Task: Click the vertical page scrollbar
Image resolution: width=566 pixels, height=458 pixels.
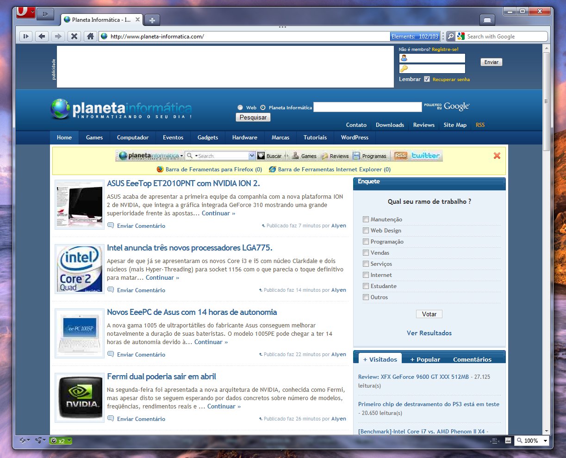Action: click(x=547, y=102)
